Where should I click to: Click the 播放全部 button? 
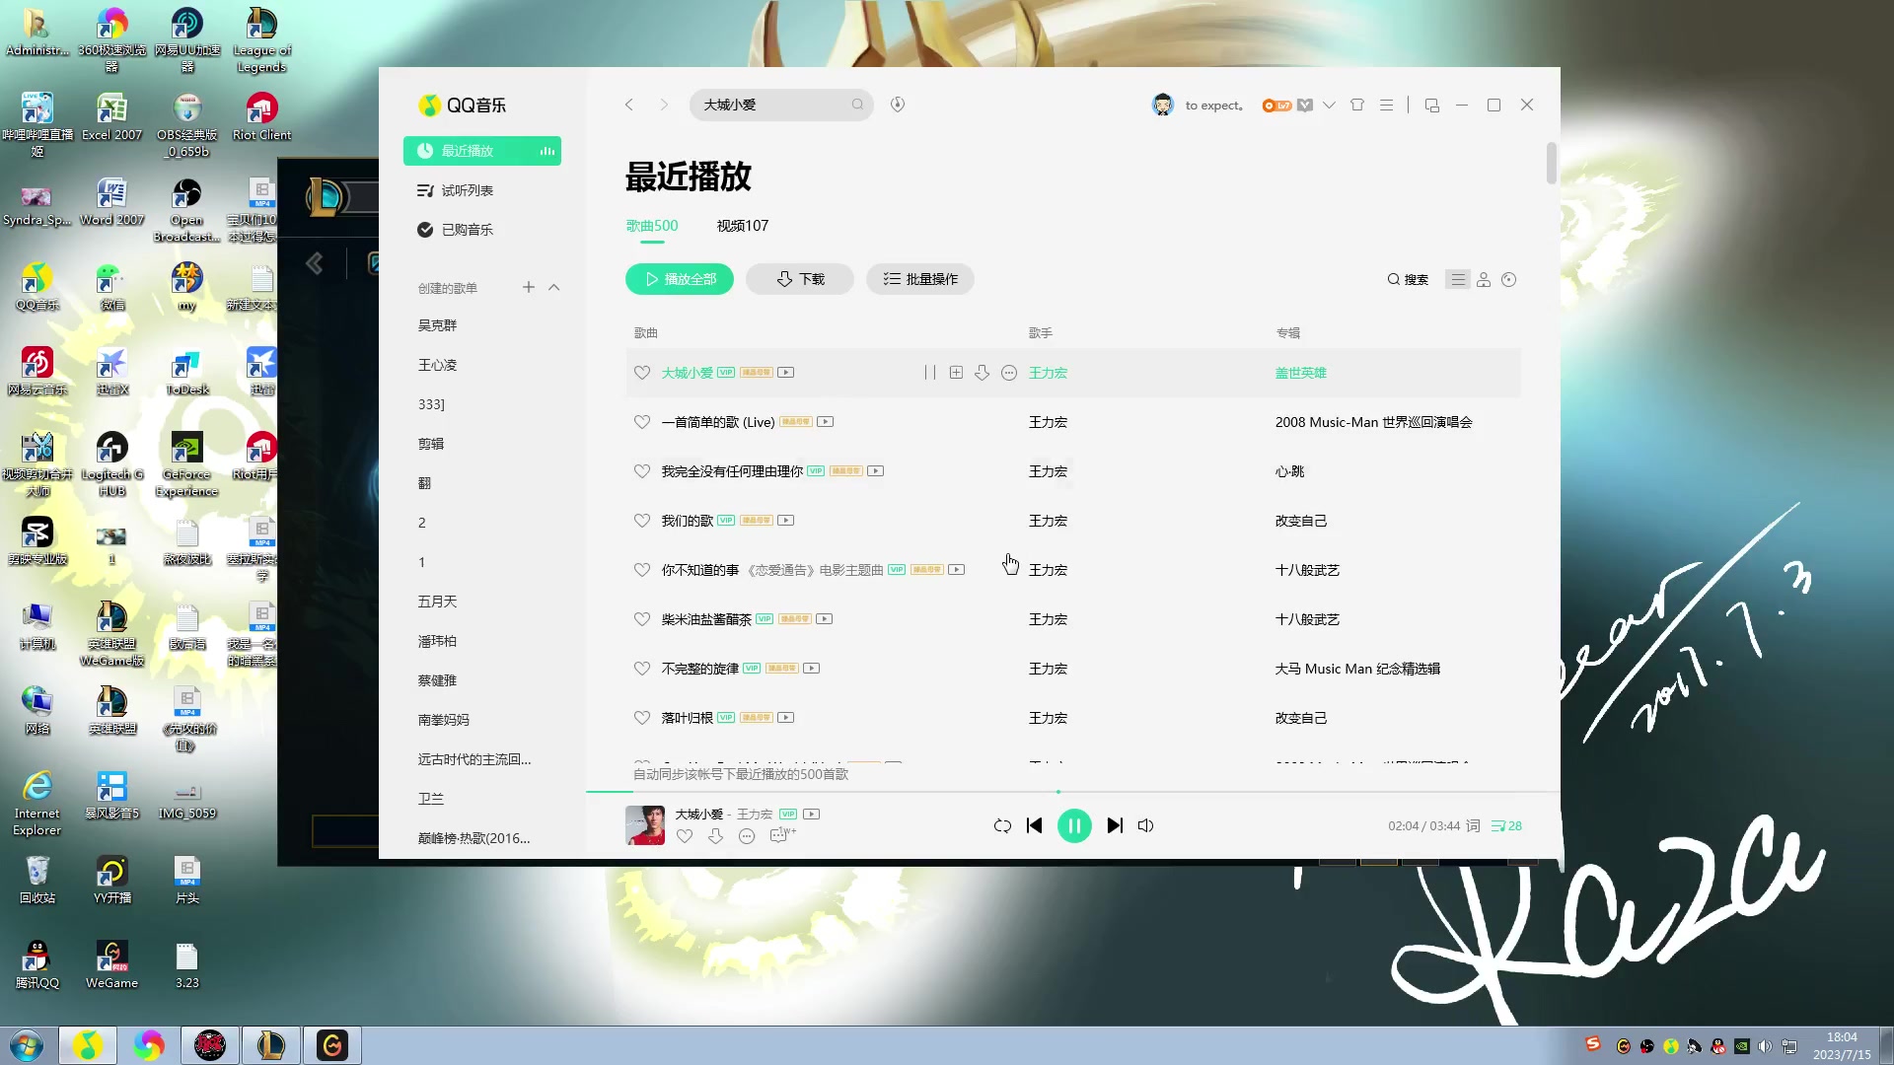tap(680, 279)
